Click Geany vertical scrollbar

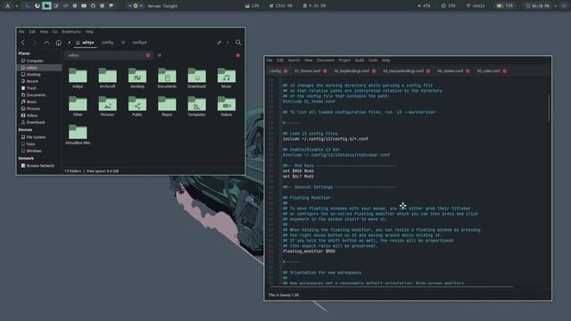[x=549, y=108]
